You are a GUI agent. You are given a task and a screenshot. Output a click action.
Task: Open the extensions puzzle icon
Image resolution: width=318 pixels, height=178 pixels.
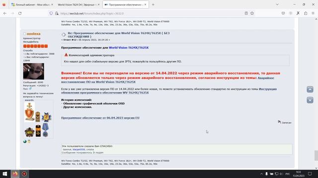tap(306, 13)
